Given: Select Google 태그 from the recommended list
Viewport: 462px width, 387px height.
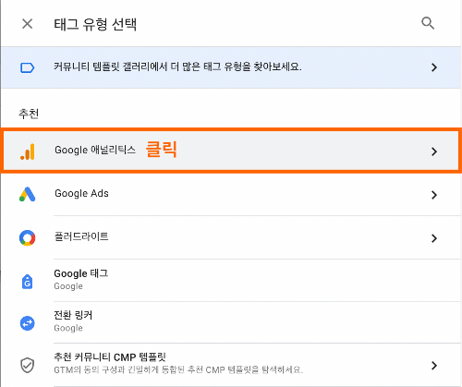Looking at the screenshot, I should 231,280.
